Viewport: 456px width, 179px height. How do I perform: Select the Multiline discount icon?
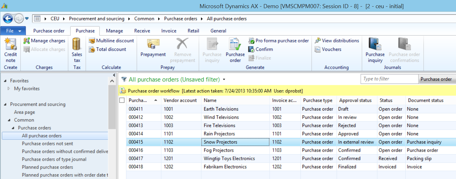click(x=92, y=41)
